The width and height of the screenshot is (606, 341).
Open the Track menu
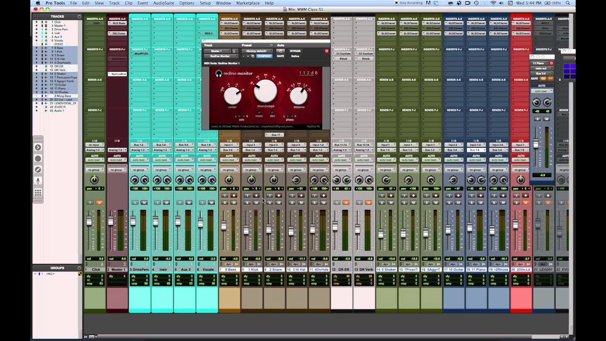click(114, 3)
